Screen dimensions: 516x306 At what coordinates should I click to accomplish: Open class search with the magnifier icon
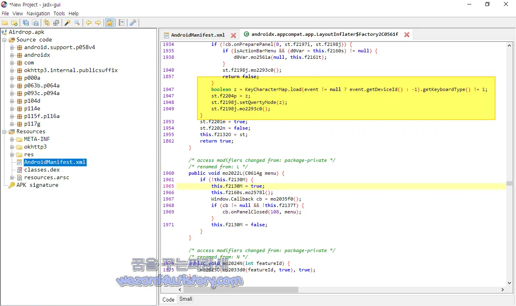coord(77,23)
